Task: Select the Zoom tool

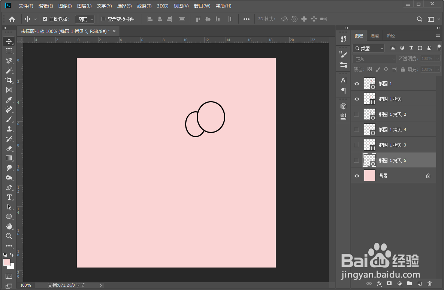Action: click(9, 236)
